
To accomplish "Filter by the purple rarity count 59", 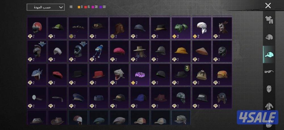I will pos(103,7).
